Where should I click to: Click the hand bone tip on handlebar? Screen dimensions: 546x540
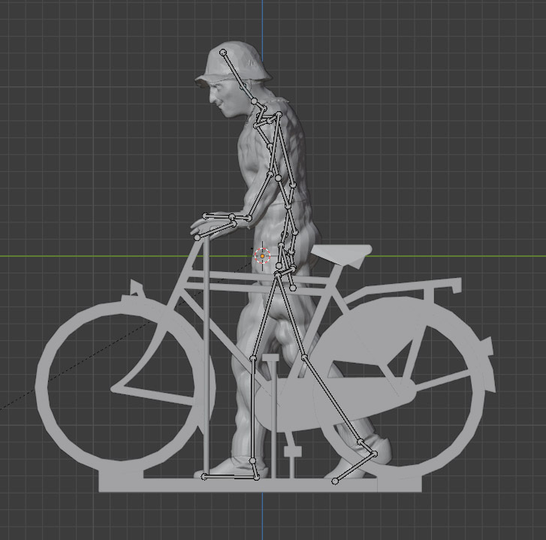(x=198, y=237)
